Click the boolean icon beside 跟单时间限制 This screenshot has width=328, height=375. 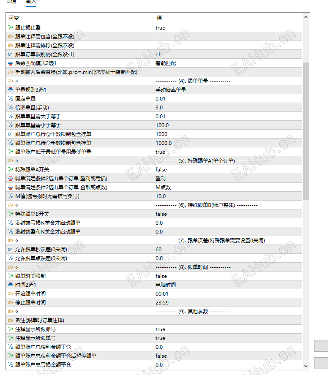[x=10, y=276]
